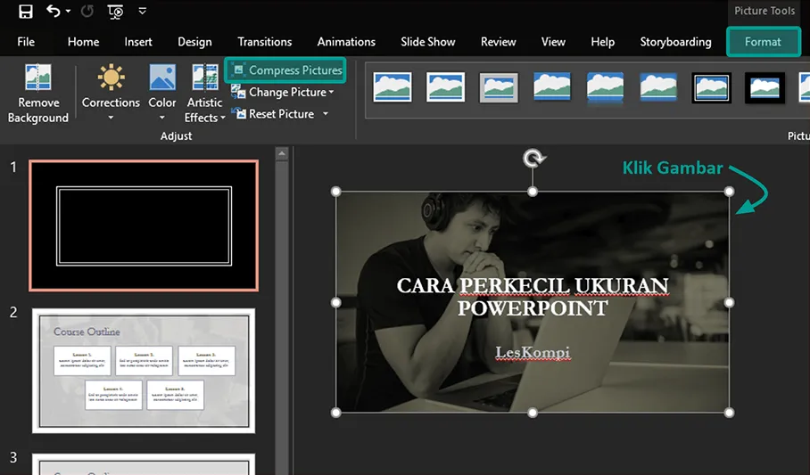Screen dimensions: 810x475
Task: Expand the Artistic Effects dropdown arrow
Action: click(223, 119)
